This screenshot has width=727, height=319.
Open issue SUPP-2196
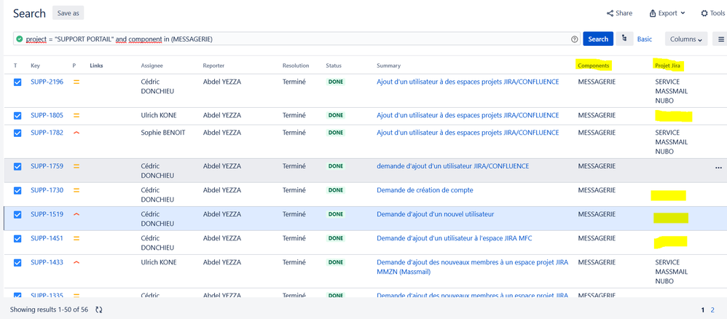pyautogui.click(x=47, y=82)
